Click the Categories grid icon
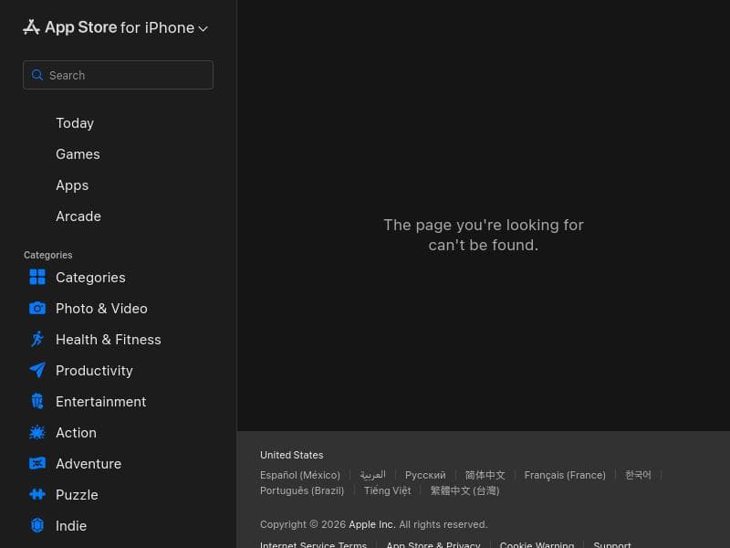The height and width of the screenshot is (548, 730). [37, 277]
